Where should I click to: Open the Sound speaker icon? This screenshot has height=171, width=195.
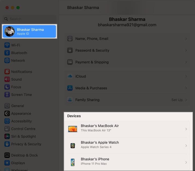7,79
